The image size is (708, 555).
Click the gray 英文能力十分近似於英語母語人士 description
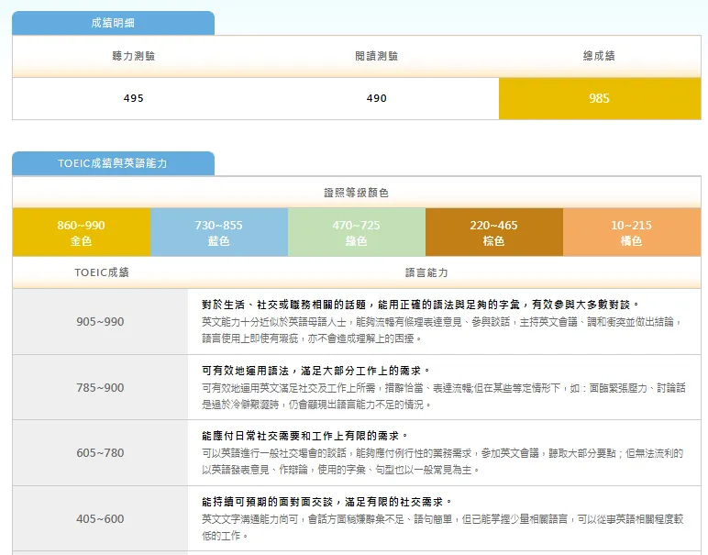(x=442, y=330)
